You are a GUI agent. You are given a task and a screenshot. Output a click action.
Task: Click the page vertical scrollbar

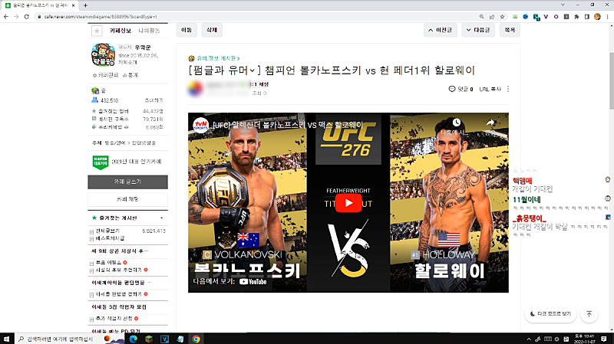611,80
